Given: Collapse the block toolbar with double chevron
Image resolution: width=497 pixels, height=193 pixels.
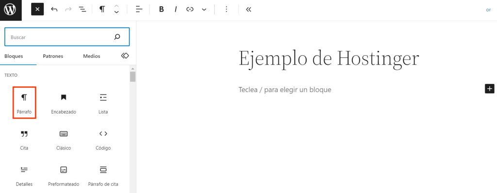Looking at the screenshot, I should pos(248,10).
